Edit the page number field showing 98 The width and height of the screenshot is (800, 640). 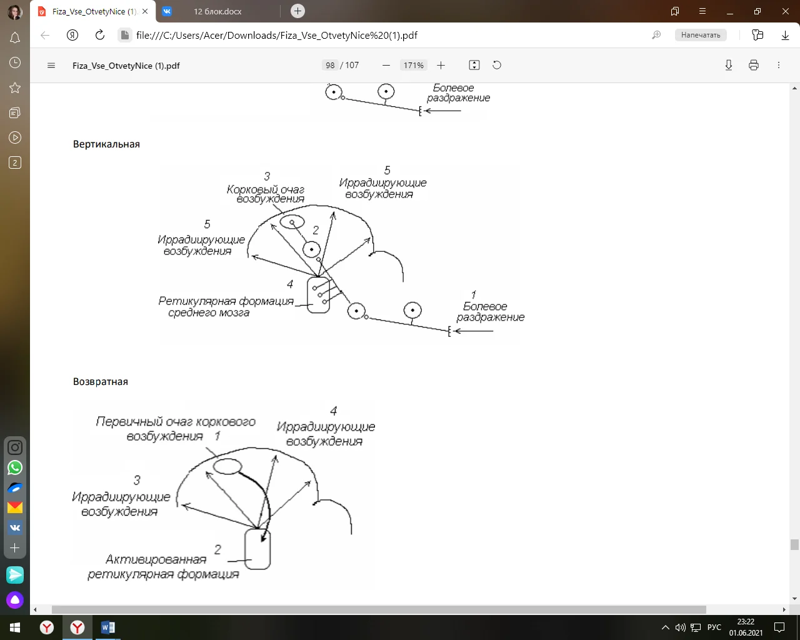click(x=330, y=66)
